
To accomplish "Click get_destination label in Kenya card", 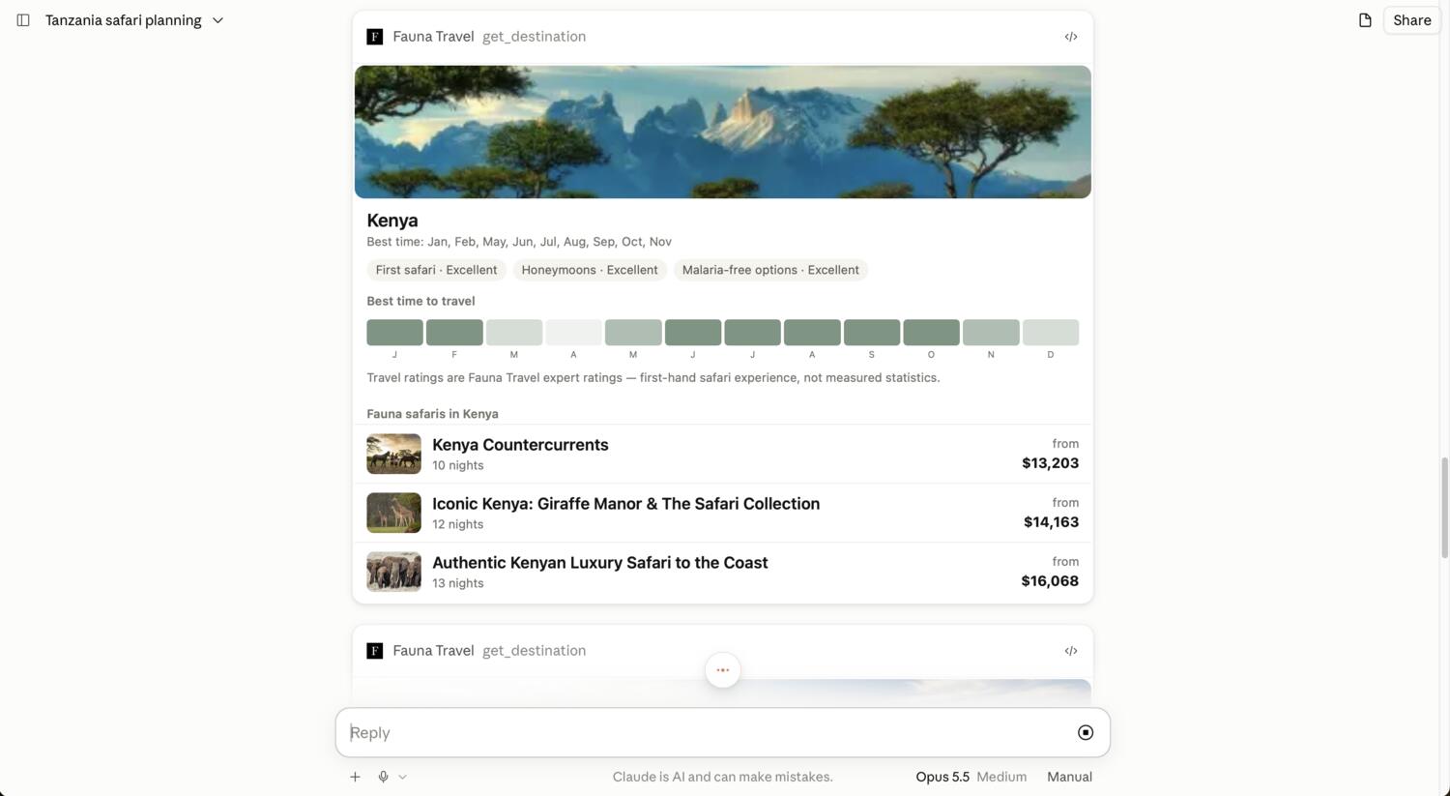I will pyautogui.click(x=534, y=37).
